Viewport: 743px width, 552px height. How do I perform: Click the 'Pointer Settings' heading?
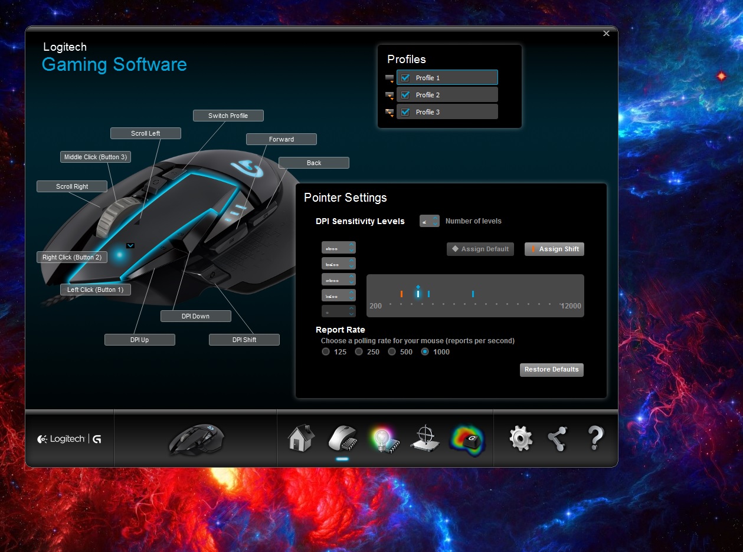pyautogui.click(x=345, y=198)
